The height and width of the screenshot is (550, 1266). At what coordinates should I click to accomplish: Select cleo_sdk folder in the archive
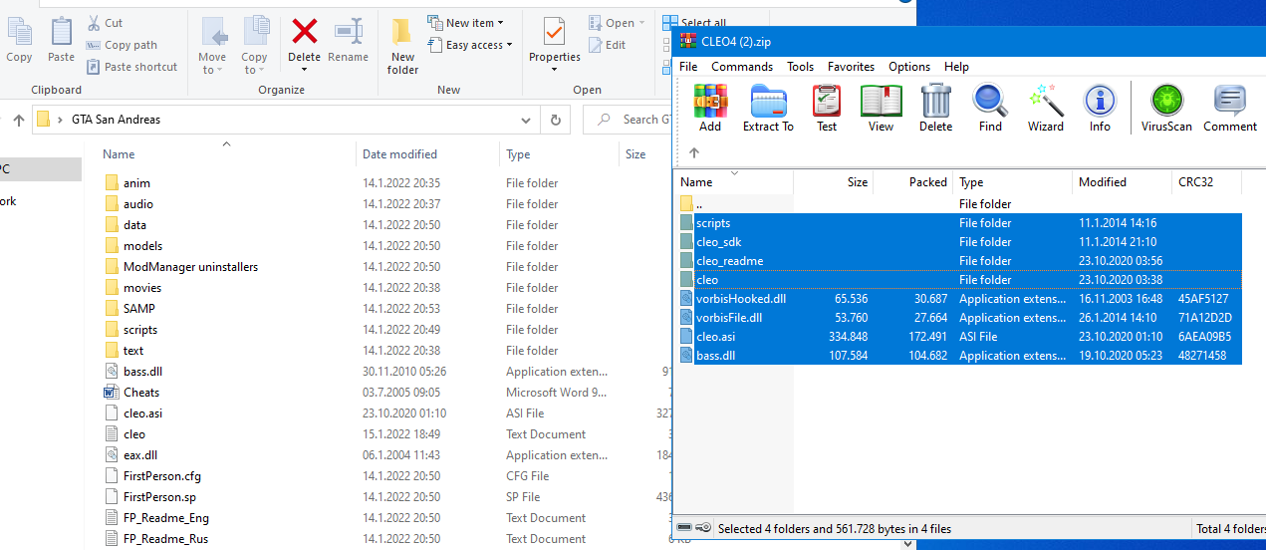pos(959,242)
